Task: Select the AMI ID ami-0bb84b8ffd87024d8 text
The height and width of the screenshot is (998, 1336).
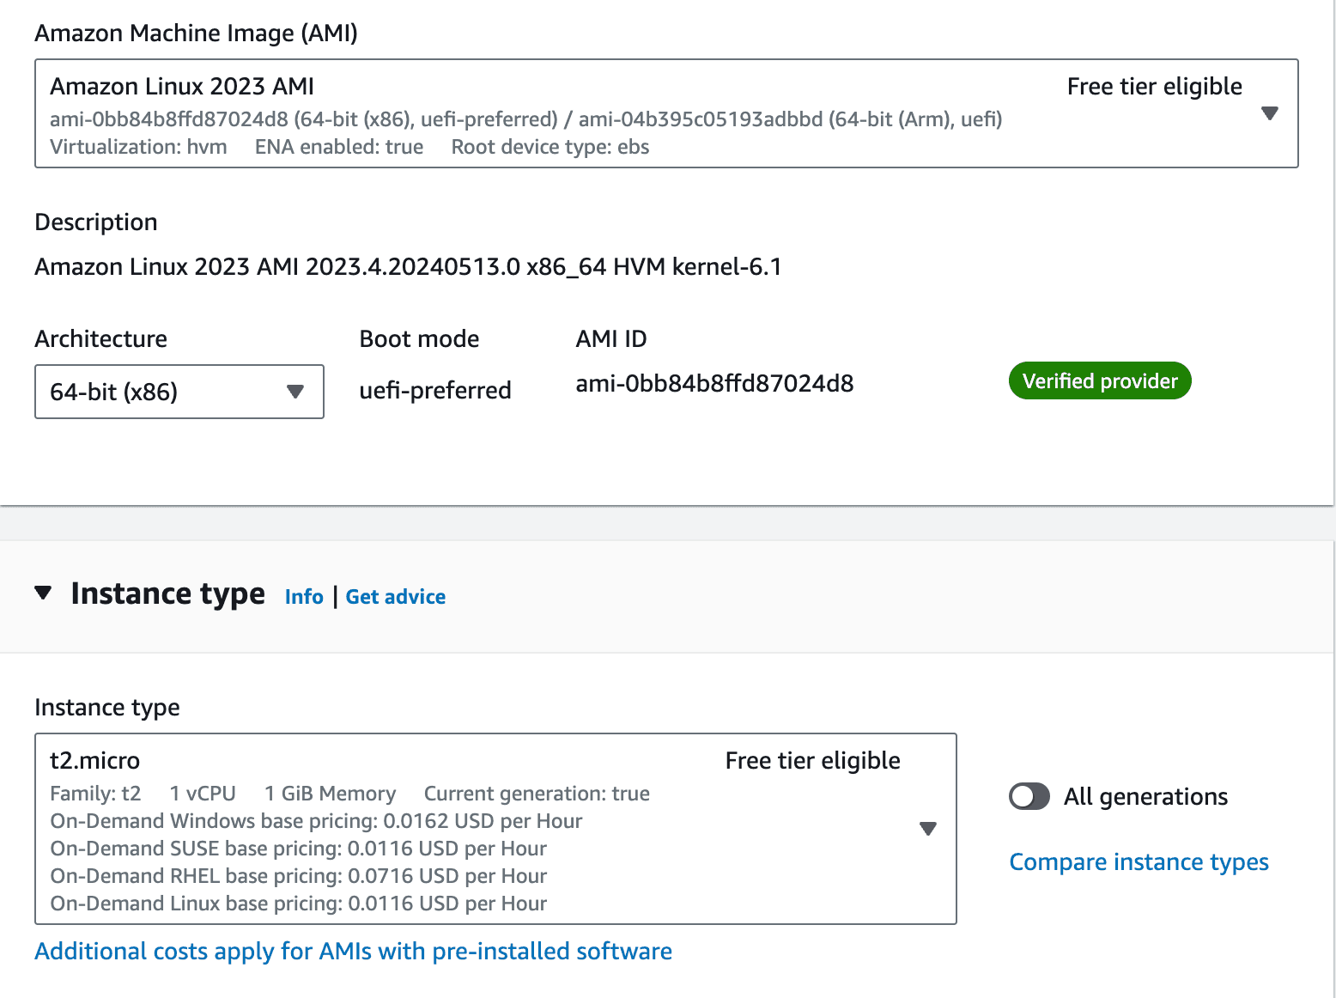Action: pyautogui.click(x=714, y=383)
